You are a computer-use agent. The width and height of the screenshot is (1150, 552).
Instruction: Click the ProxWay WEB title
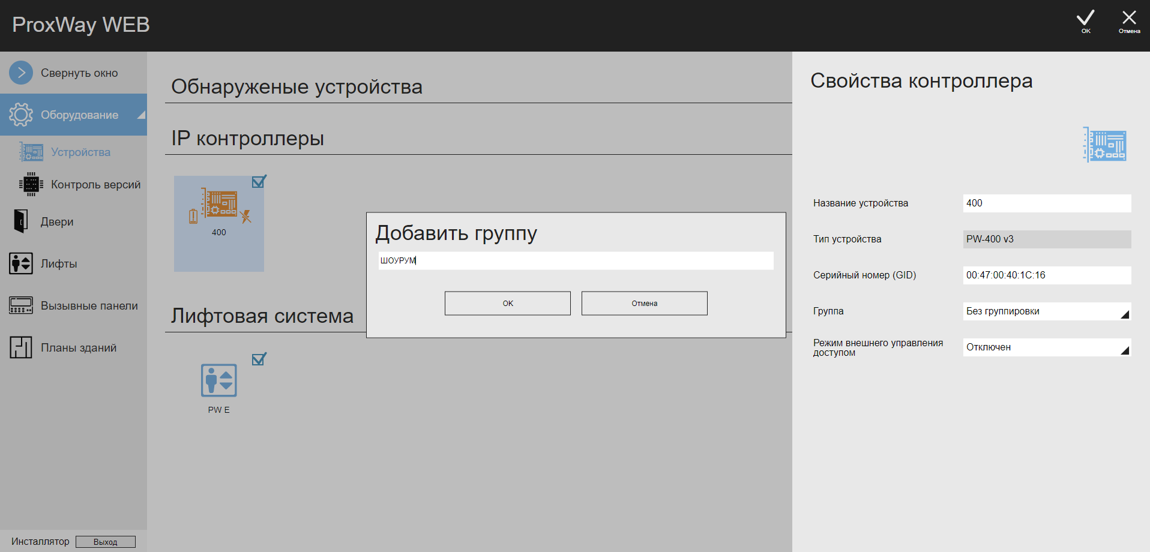coord(81,25)
